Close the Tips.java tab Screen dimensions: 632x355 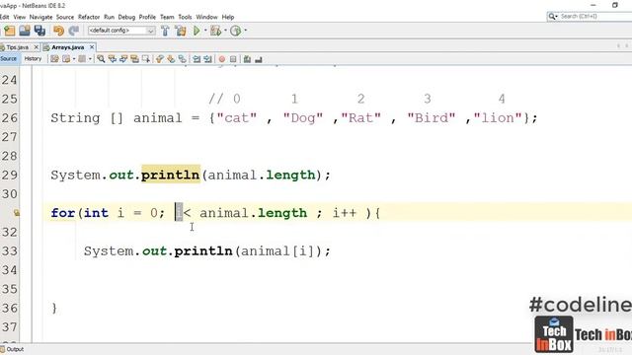click(x=36, y=47)
